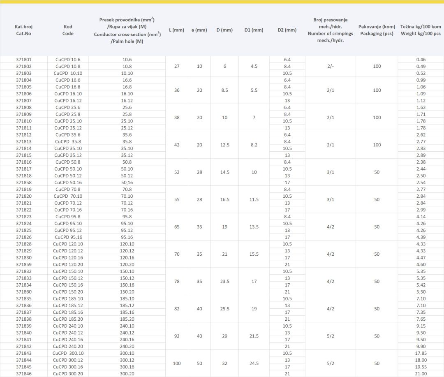
Task: Select the Kod Code column header
Action: point(68,30)
